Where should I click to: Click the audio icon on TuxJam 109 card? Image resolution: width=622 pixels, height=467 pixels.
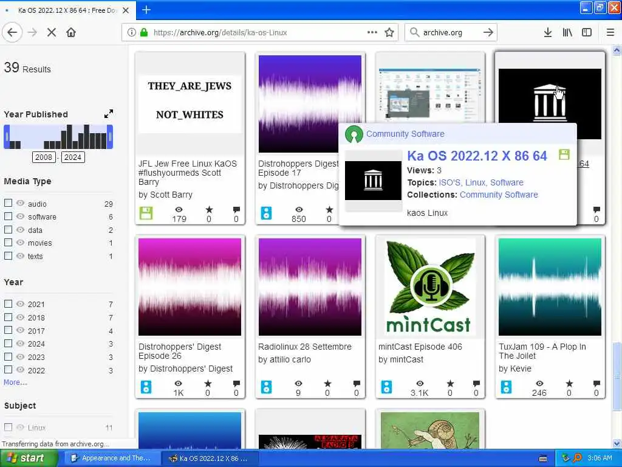(506, 387)
